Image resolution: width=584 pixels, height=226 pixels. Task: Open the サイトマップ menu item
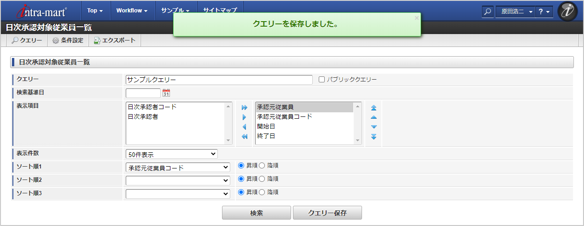[x=220, y=10]
